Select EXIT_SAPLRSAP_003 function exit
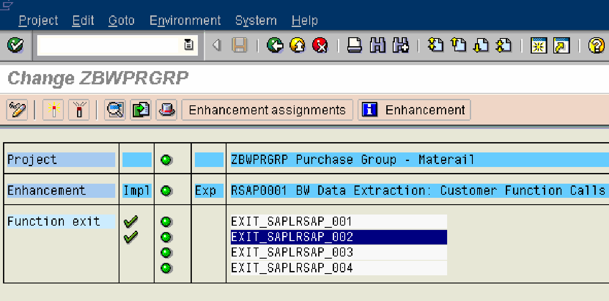Image resolution: width=609 pixels, height=301 pixels. tap(339, 252)
